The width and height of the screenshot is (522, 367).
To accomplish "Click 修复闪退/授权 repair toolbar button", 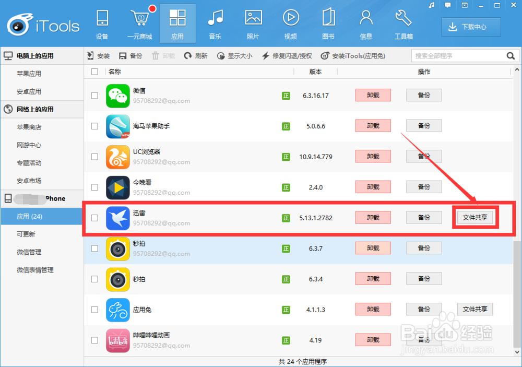I will (x=287, y=56).
